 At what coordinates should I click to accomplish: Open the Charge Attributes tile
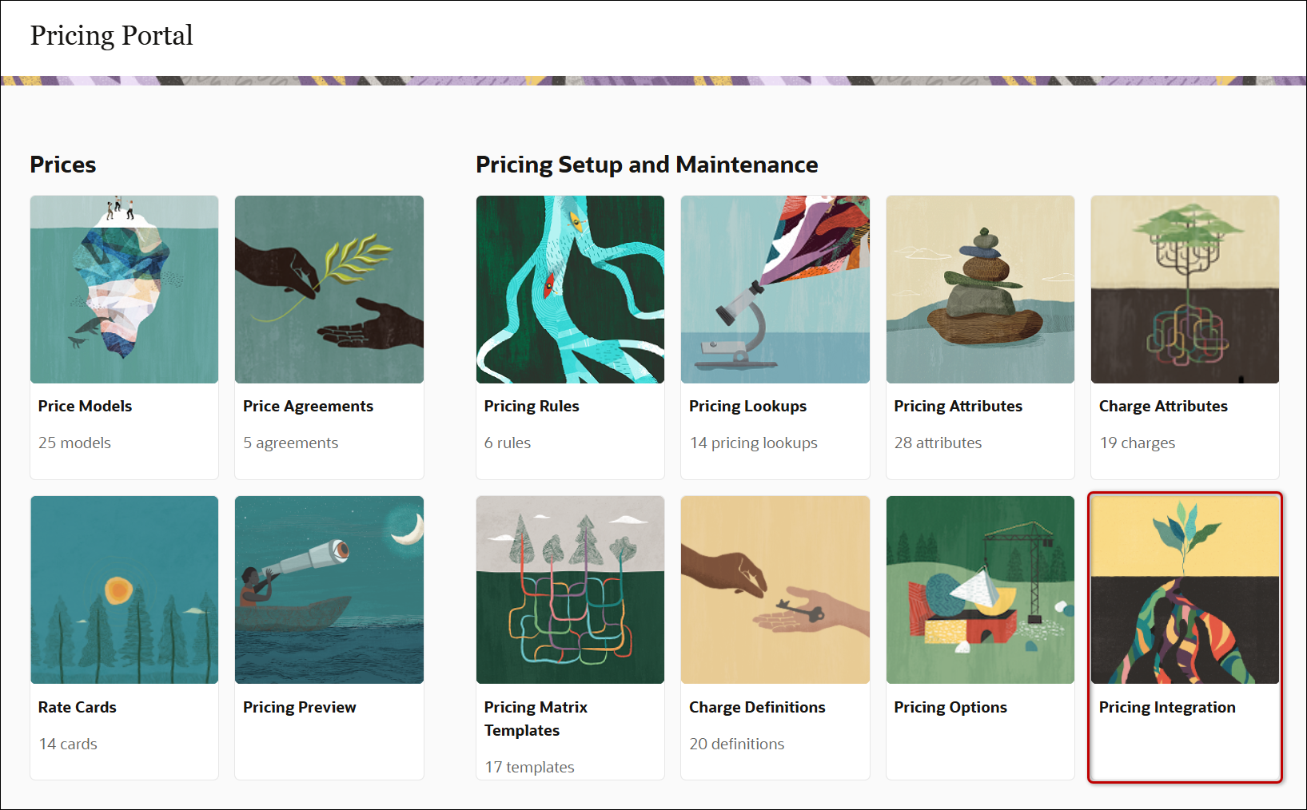(x=1185, y=289)
